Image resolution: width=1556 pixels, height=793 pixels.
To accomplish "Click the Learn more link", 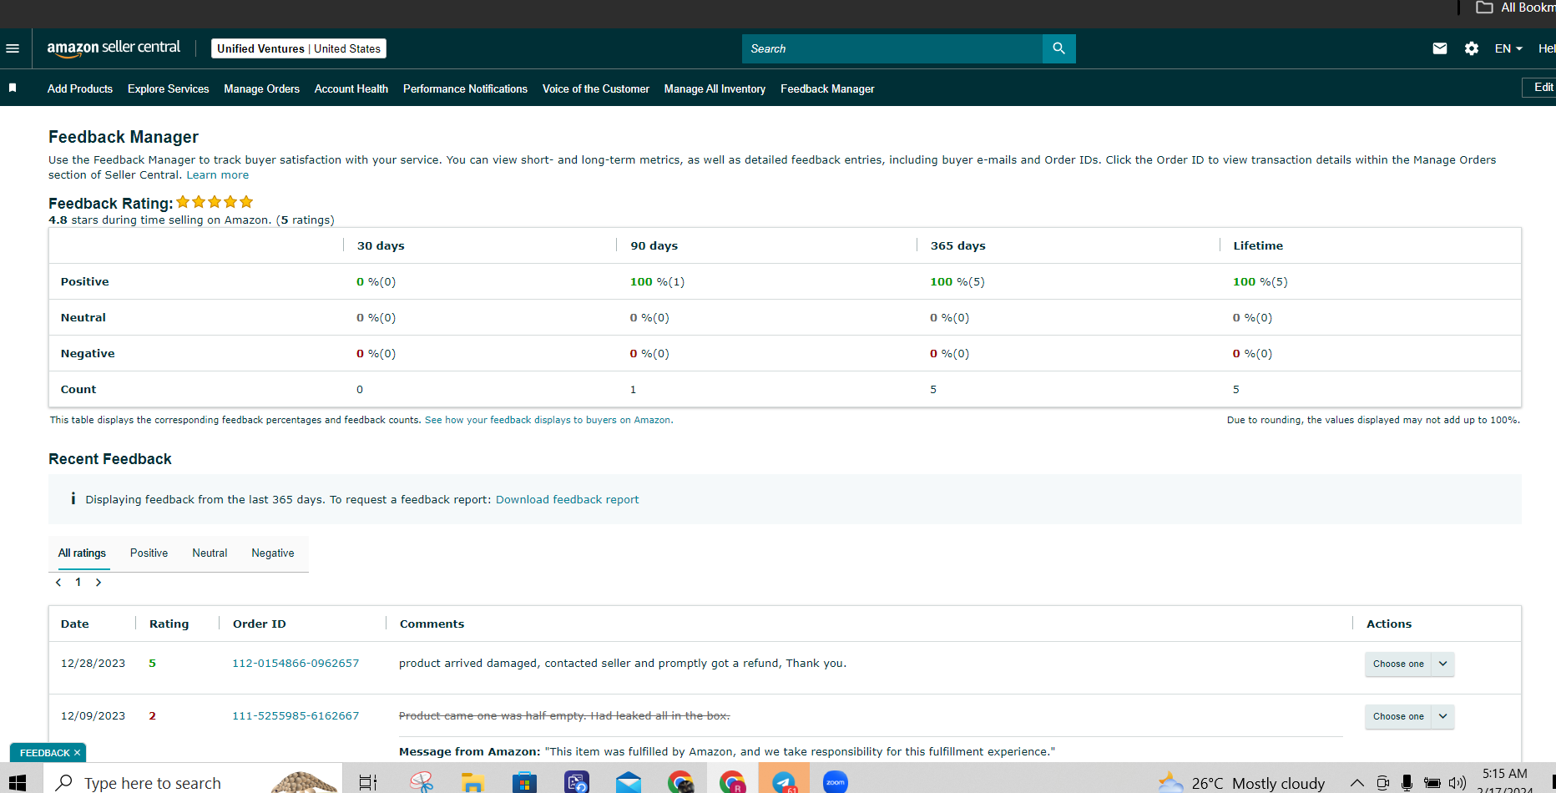I will [218, 174].
